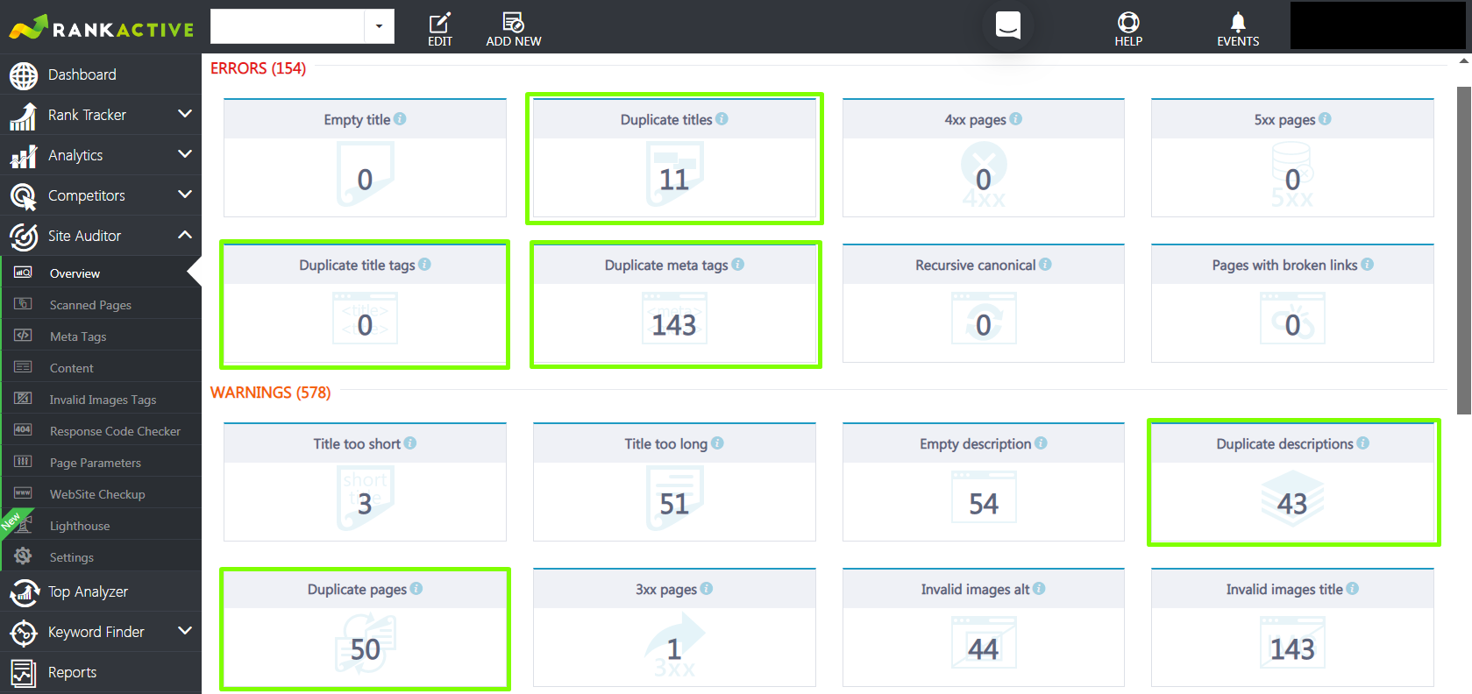The image size is (1472, 694).
Task: Open the Lighthouse submenu item
Action: 101,526
